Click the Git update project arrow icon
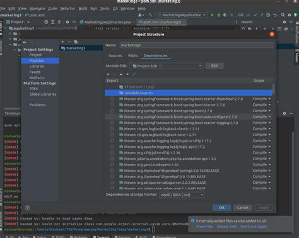Screen dimensions: 299x238 point(249,15)
